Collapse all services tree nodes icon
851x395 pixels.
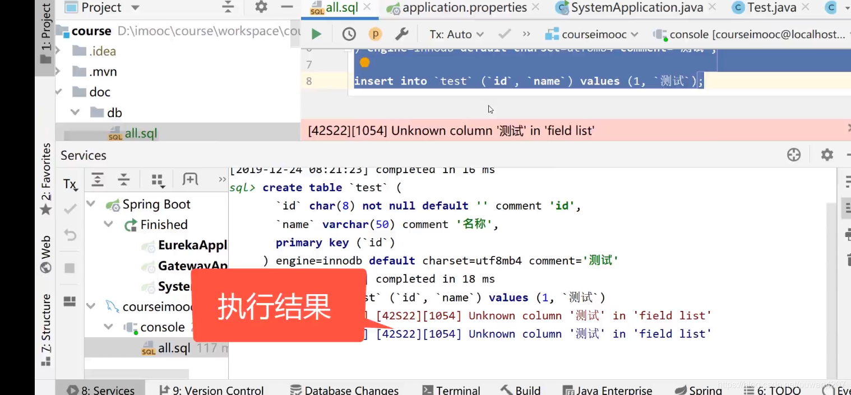pyautogui.click(x=124, y=179)
